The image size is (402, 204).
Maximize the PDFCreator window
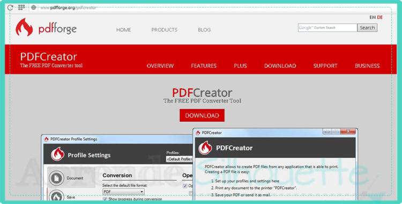coord(336,131)
